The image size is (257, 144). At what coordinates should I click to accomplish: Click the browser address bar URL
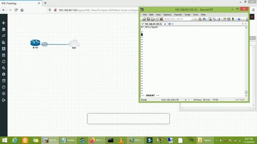(98, 10)
